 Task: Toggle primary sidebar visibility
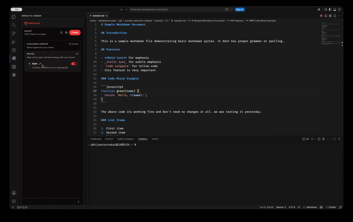pos(330,9)
